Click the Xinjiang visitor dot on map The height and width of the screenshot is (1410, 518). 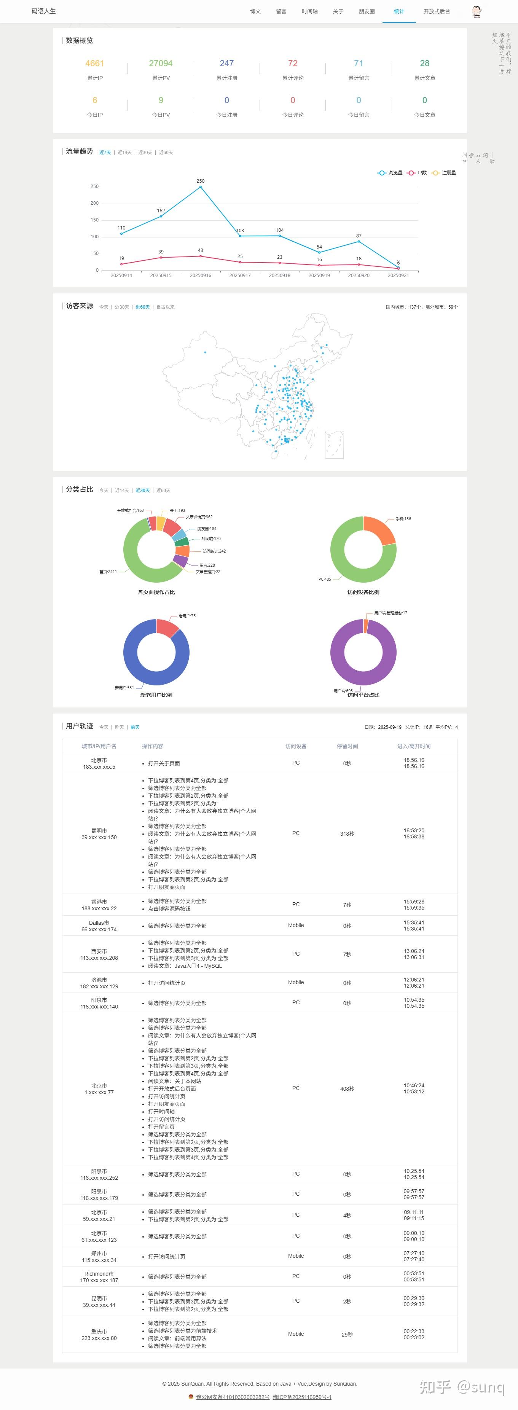pyautogui.click(x=206, y=352)
